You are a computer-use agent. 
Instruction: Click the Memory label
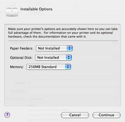[17, 67]
